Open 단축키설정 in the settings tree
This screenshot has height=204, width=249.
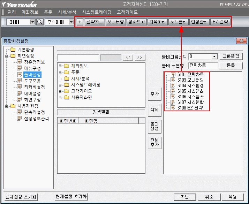point(34,112)
